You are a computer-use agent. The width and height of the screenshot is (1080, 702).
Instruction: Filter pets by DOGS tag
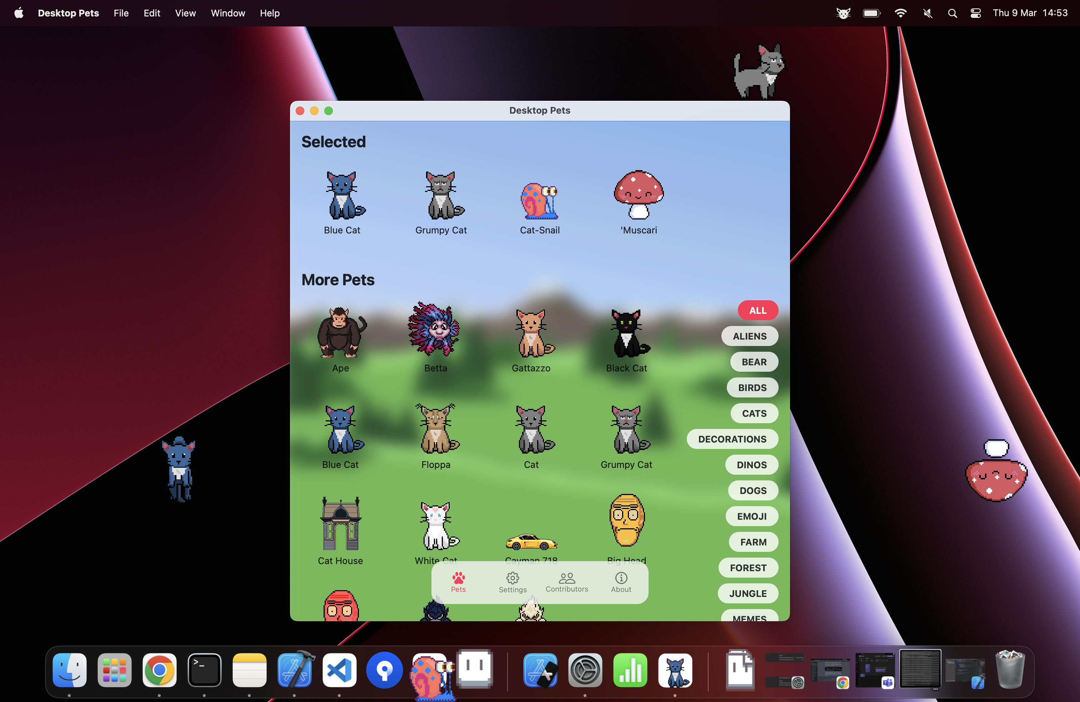click(753, 491)
